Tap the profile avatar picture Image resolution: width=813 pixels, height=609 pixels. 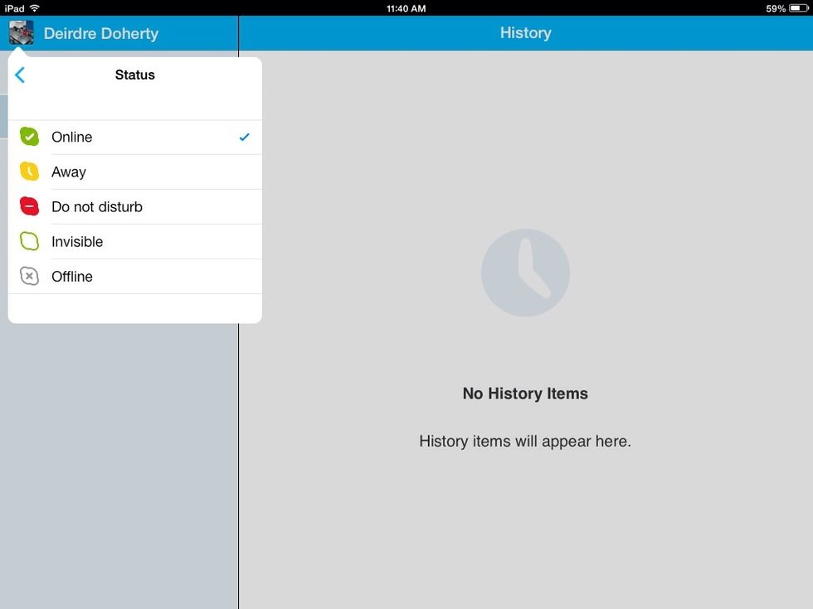22,33
